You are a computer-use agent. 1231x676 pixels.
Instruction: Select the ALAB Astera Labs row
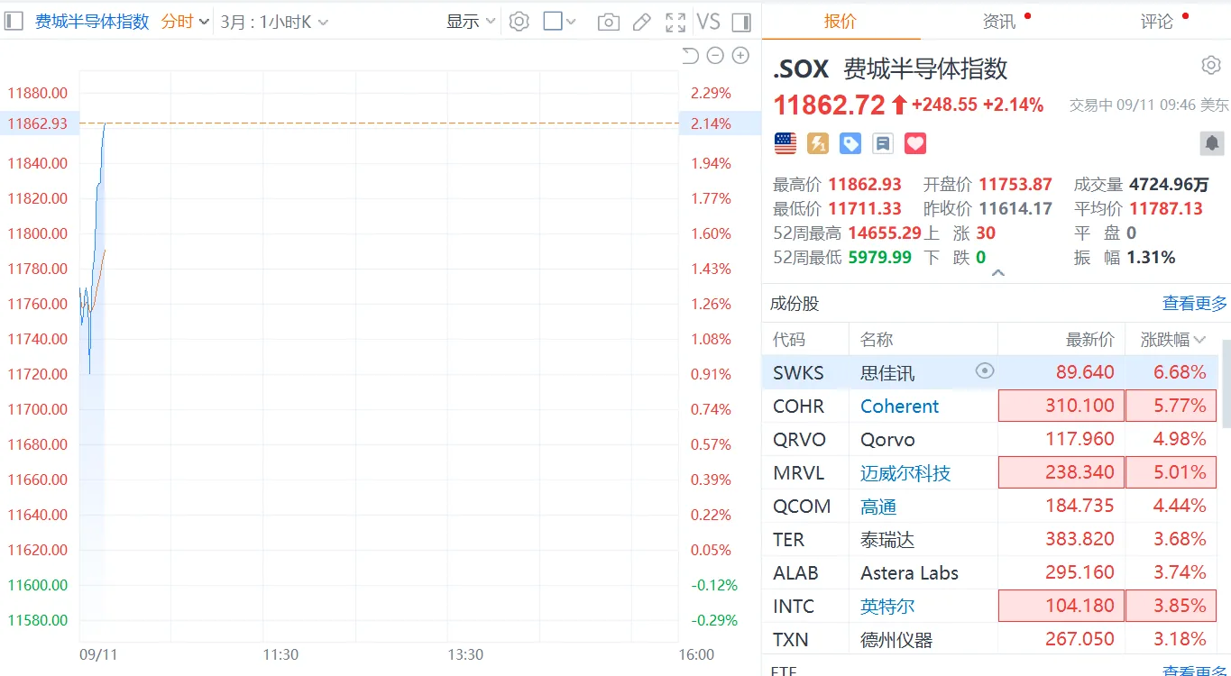click(991, 573)
